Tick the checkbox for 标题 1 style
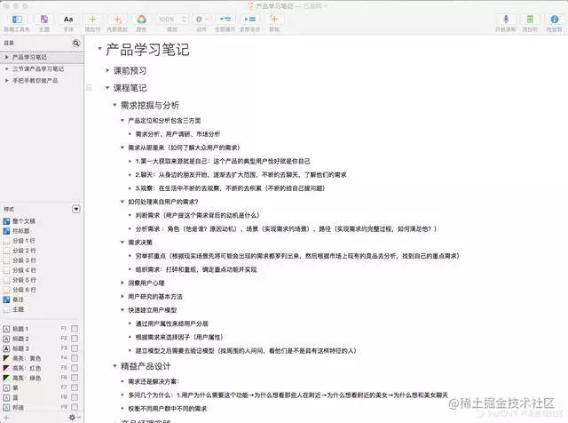Image resolution: width=568 pixels, height=423 pixels. (x=75, y=329)
